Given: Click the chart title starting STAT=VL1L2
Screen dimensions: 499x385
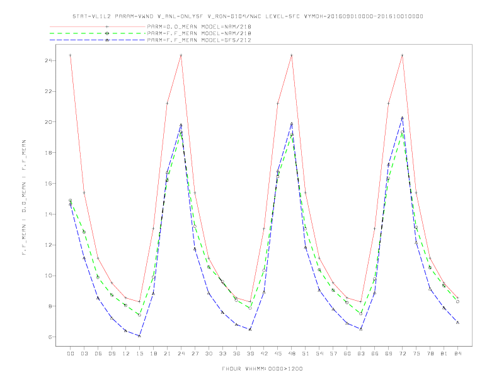Looking at the screenshot, I should pos(248,16).
